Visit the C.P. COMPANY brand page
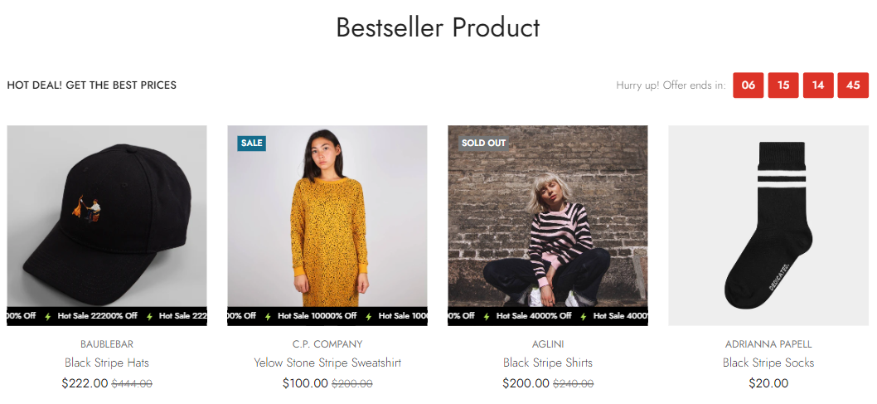 click(x=327, y=343)
